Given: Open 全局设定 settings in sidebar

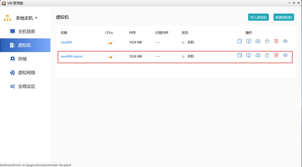Looking at the screenshot, I should coord(26,86).
